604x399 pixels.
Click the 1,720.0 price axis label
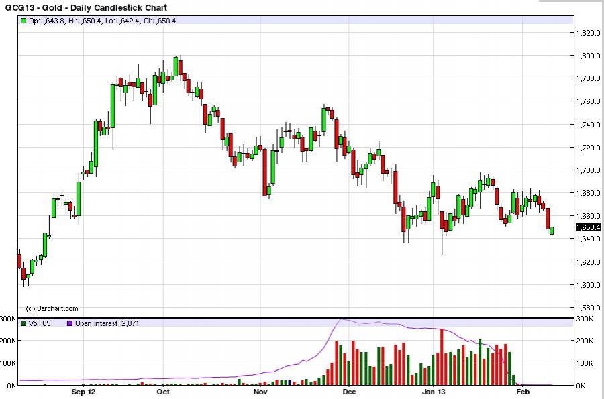click(588, 148)
